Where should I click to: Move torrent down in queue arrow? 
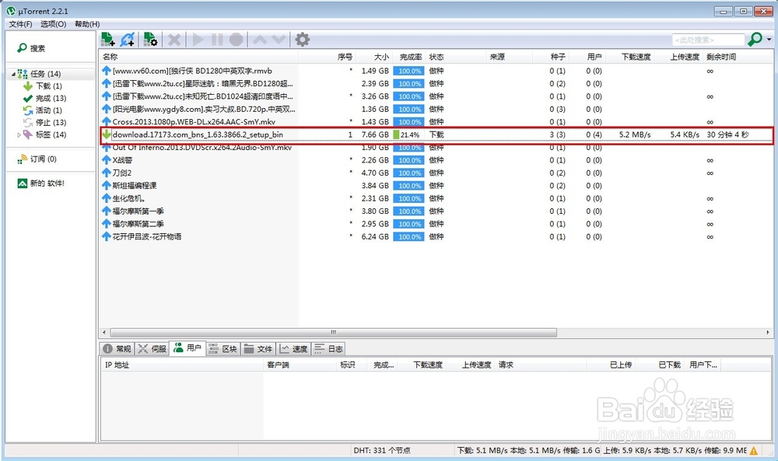pos(279,40)
